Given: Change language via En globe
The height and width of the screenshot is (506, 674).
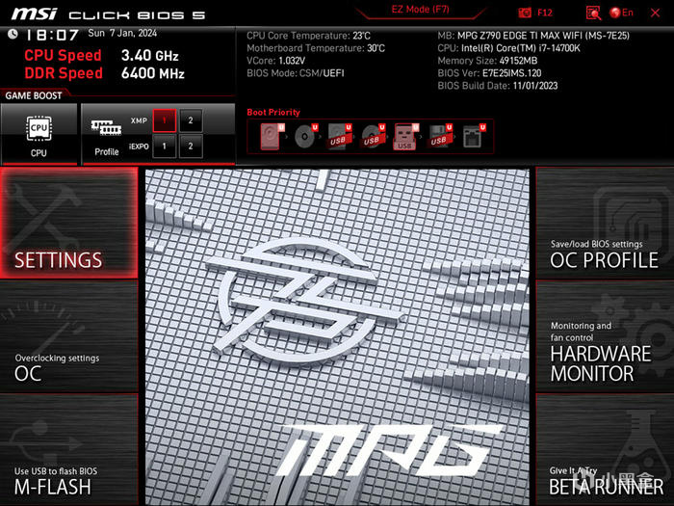Looking at the screenshot, I should (x=622, y=13).
